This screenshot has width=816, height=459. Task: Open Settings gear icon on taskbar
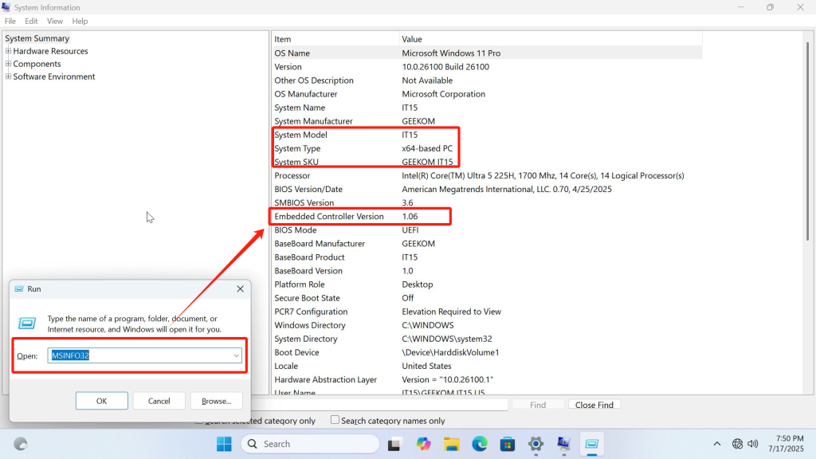535,444
